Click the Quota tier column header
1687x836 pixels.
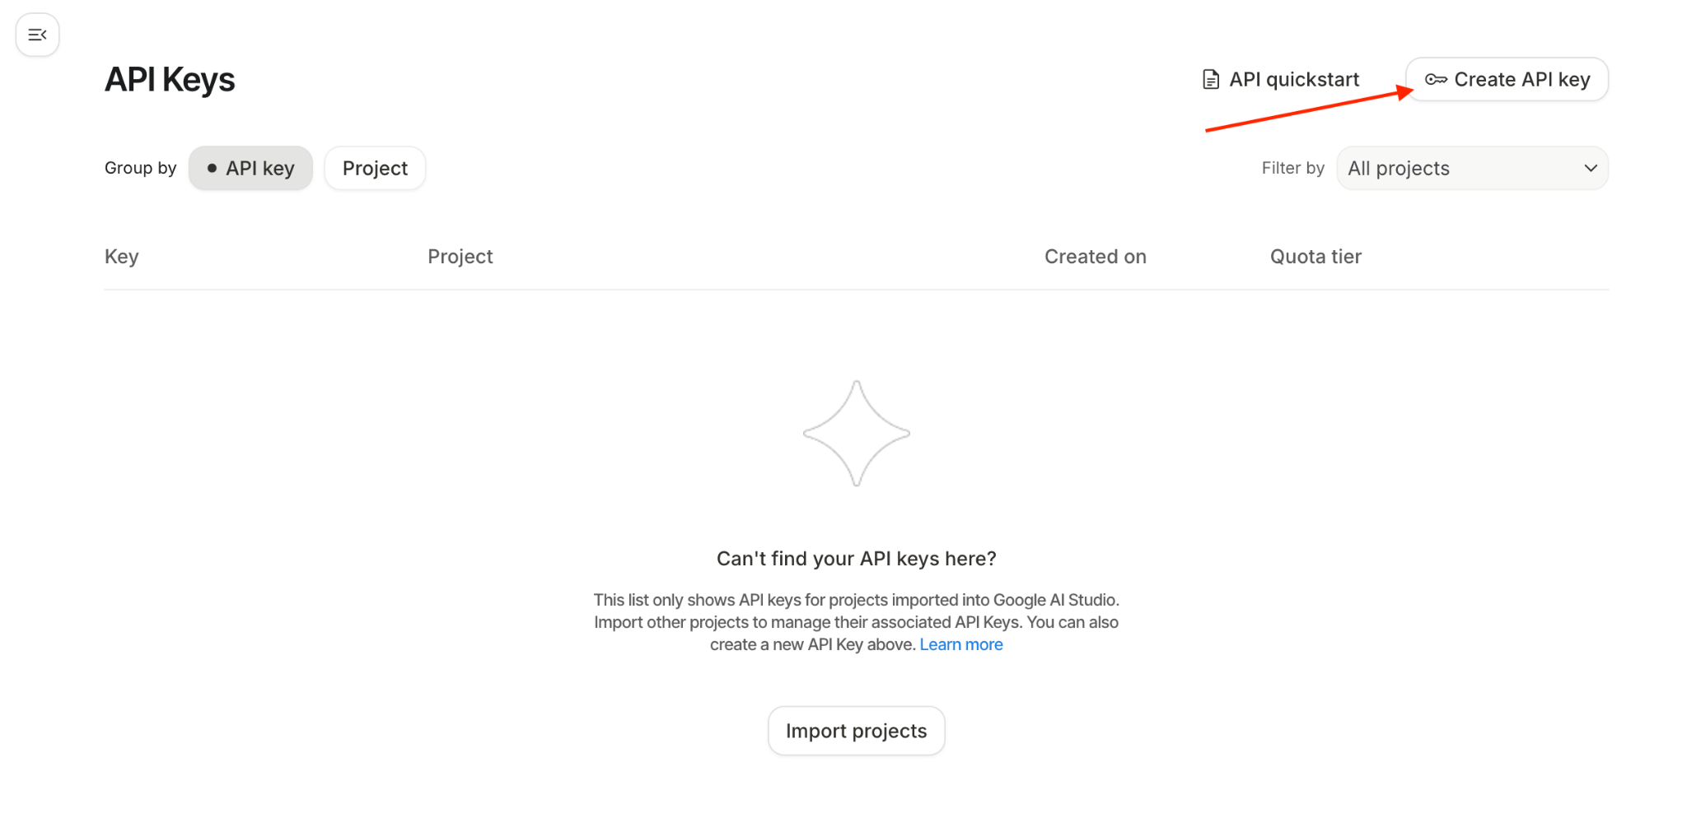(x=1315, y=257)
